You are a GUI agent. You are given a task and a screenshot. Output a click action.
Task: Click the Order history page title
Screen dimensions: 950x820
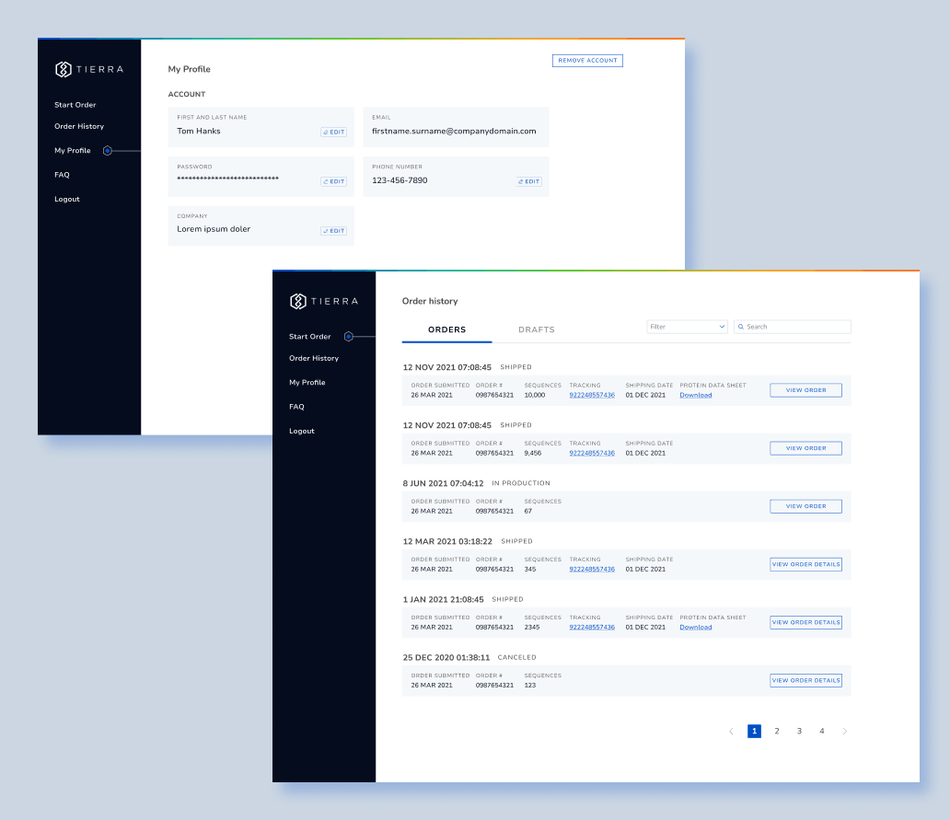[430, 301]
